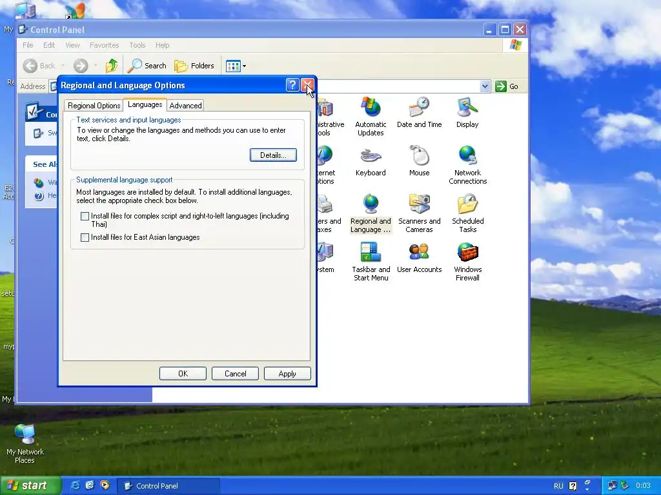Open the Keyboard applet
The image size is (661, 495).
click(371, 160)
